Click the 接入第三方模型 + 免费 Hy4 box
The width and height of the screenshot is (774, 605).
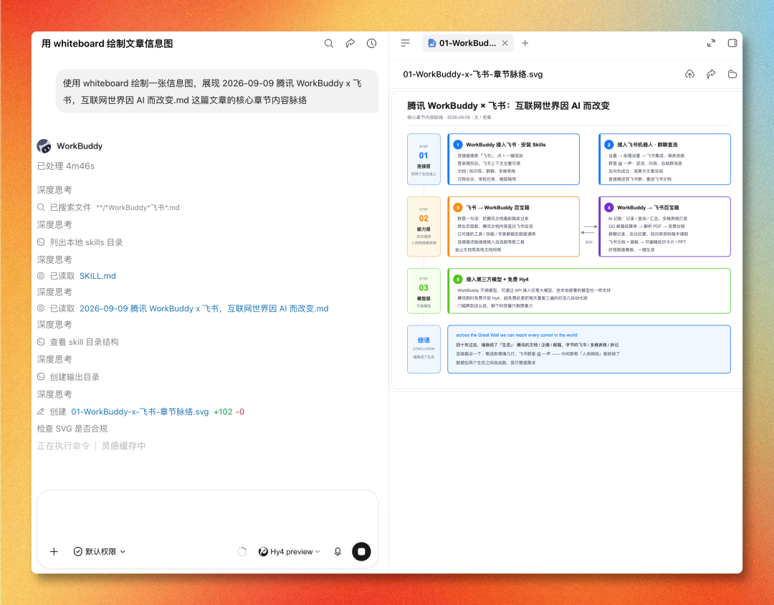point(589,291)
